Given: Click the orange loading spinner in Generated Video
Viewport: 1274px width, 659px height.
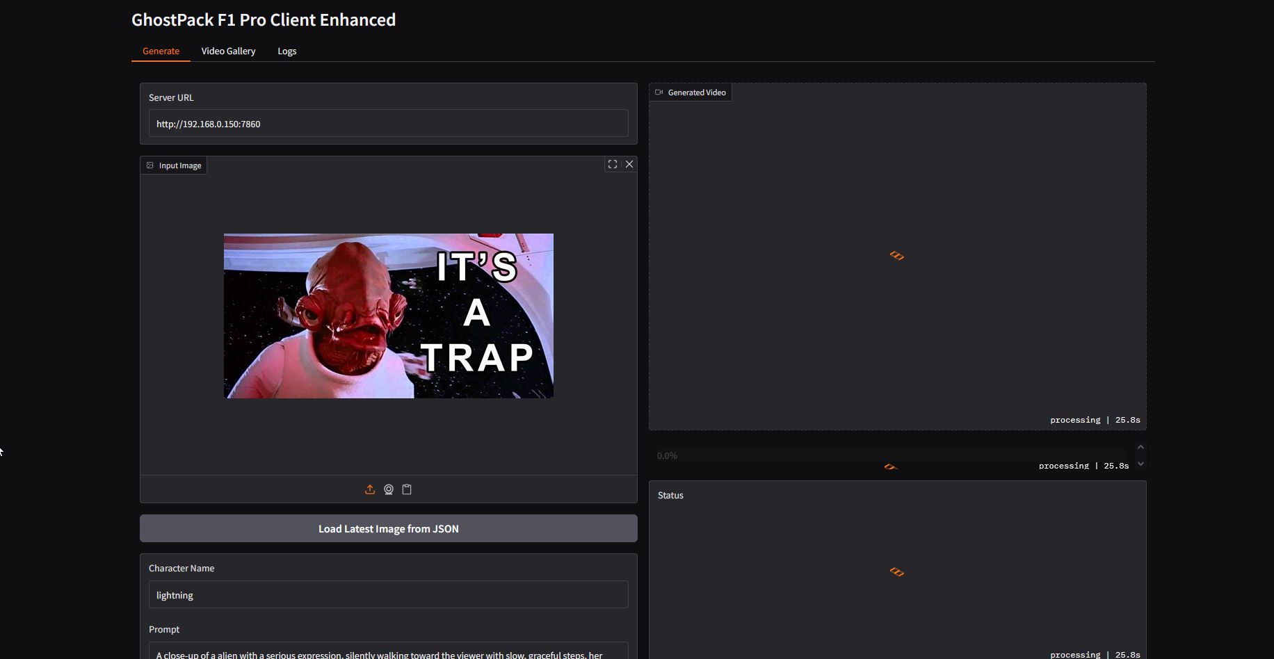Looking at the screenshot, I should [897, 256].
